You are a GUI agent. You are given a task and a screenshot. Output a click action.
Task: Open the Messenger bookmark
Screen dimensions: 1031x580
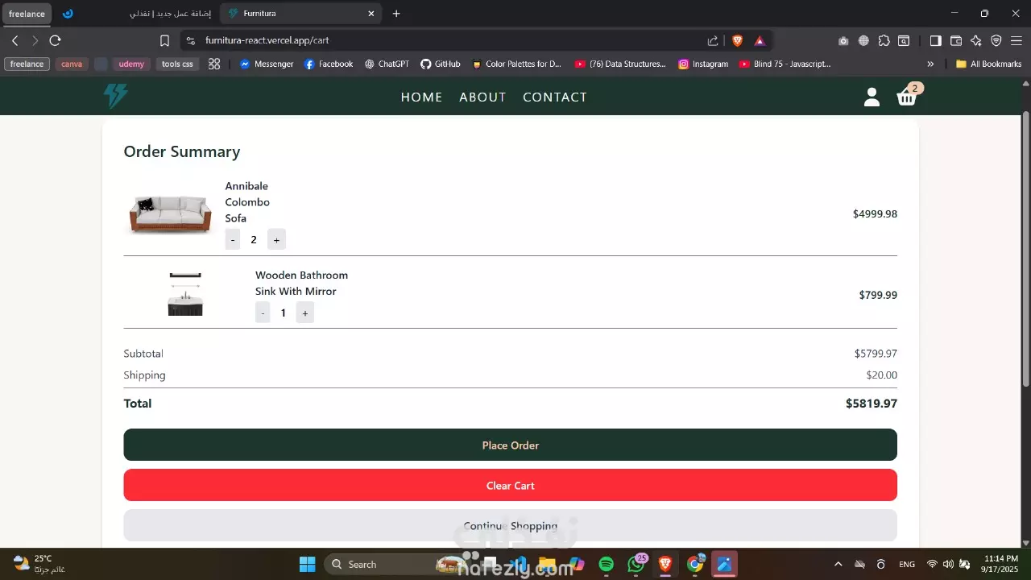(267, 64)
